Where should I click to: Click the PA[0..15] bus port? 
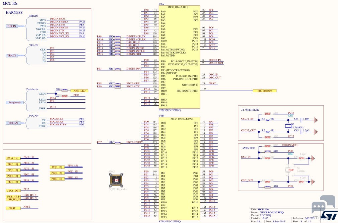click(x=13, y=158)
